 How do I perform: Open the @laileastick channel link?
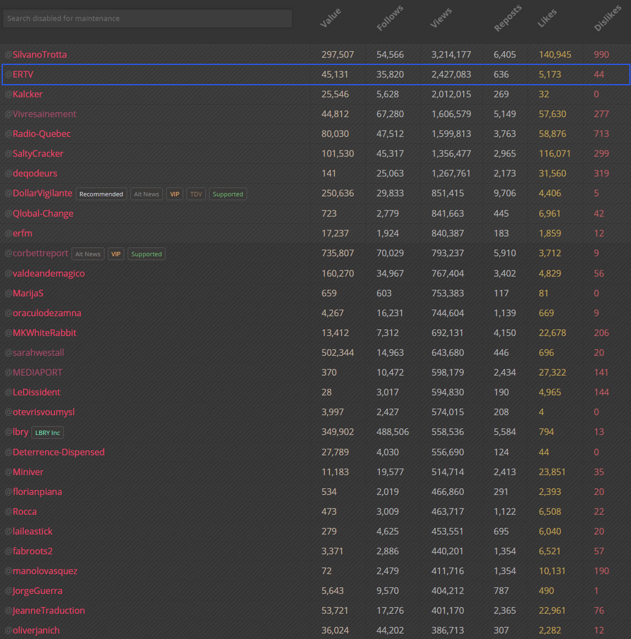coord(29,531)
